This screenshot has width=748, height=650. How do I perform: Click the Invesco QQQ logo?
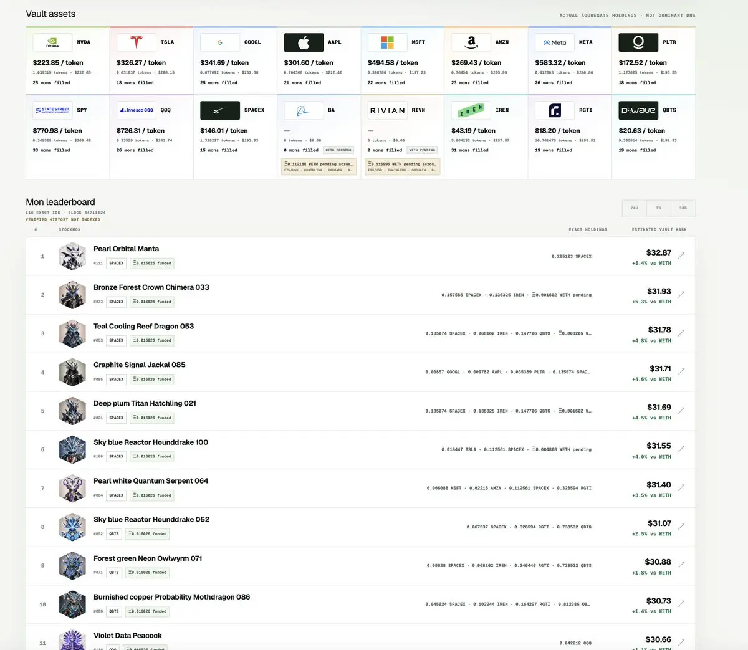point(136,110)
